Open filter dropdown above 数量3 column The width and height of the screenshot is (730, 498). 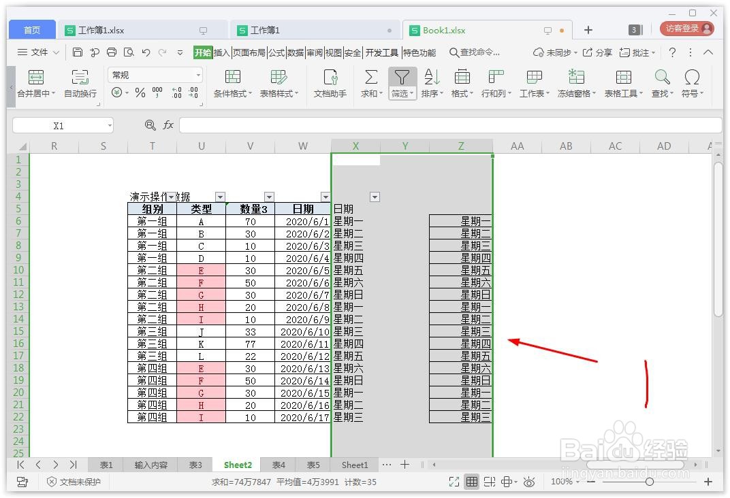pyautogui.click(x=269, y=197)
